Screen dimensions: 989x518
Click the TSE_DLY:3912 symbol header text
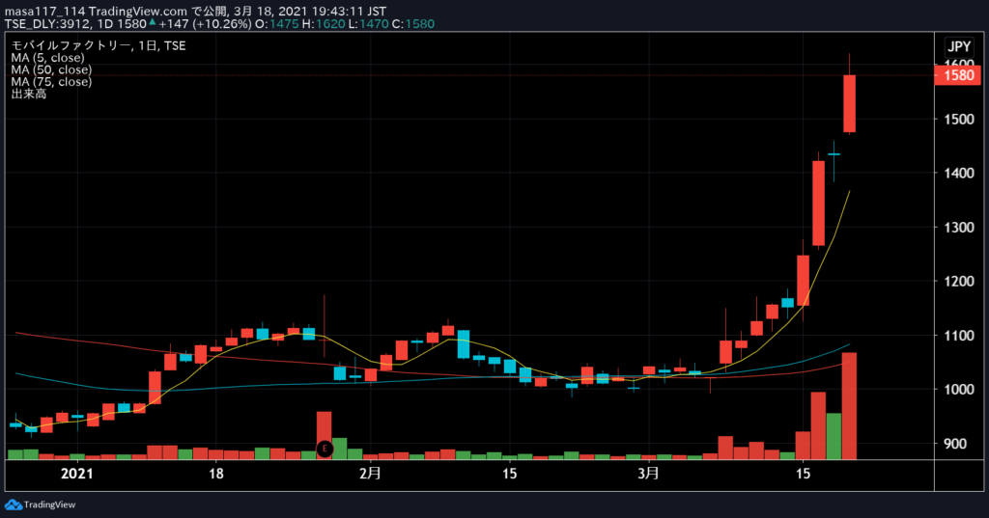tap(48, 24)
